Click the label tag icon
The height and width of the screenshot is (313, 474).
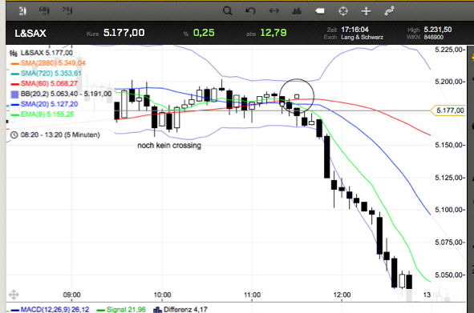pyautogui.click(x=320, y=11)
